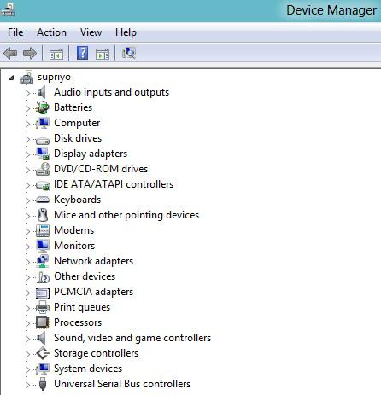Expand the Keyboards arrow
The height and width of the screenshot is (395, 381).
pos(27,200)
